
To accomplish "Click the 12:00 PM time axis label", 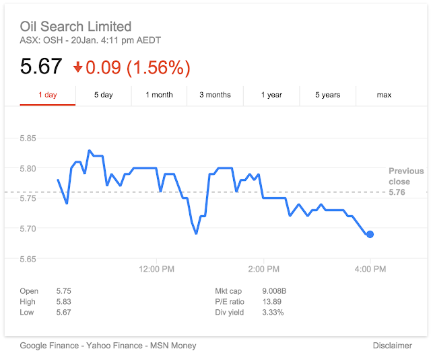I will (x=156, y=269).
